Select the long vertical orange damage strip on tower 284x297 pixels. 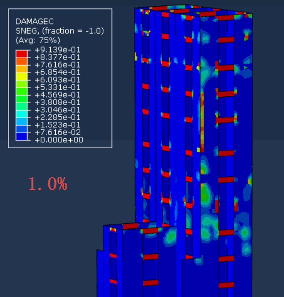click(x=202, y=121)
